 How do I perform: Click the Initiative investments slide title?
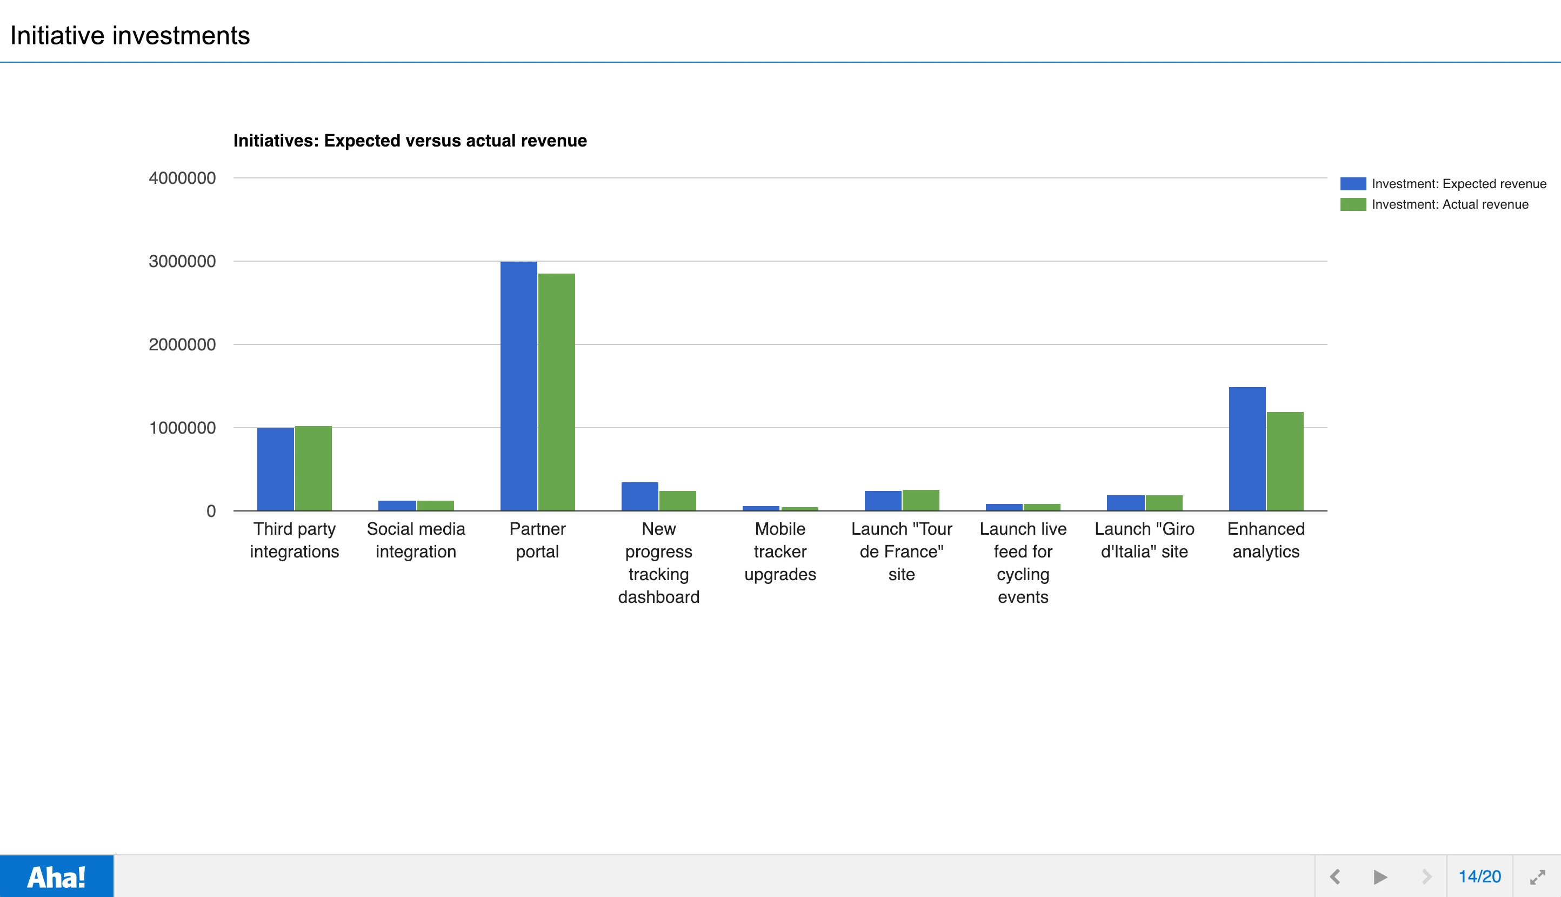pos(130,36)
